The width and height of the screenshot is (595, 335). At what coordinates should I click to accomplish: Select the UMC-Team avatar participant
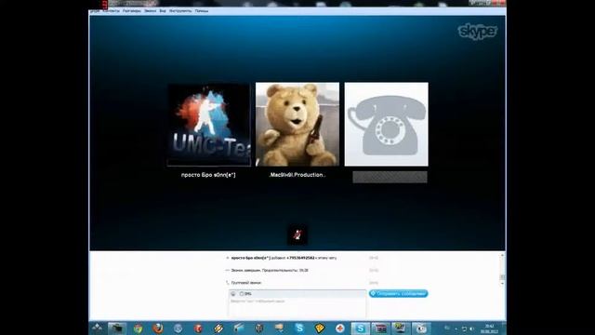tap(209, 125)
